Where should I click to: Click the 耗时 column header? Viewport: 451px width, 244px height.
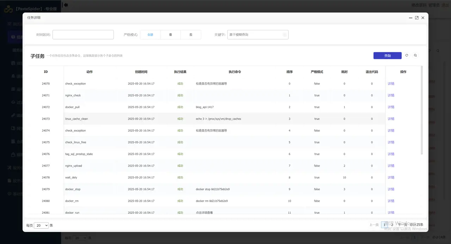344,72
